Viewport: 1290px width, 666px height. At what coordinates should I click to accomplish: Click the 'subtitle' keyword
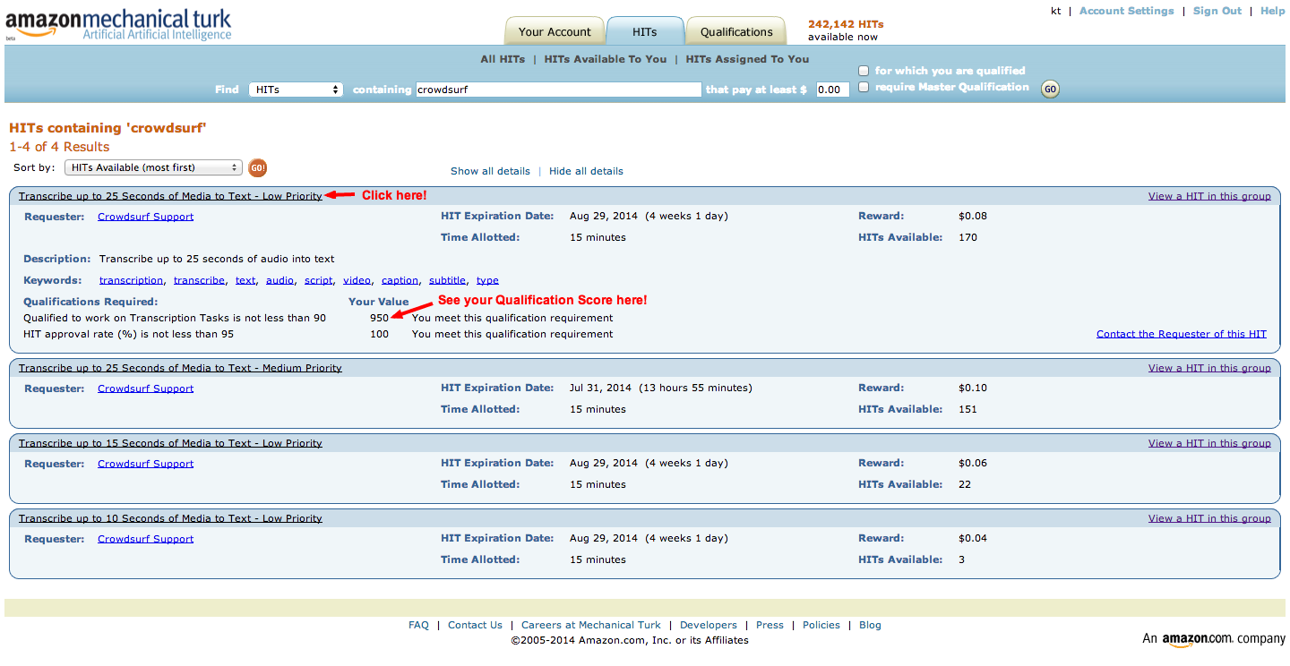447,280
